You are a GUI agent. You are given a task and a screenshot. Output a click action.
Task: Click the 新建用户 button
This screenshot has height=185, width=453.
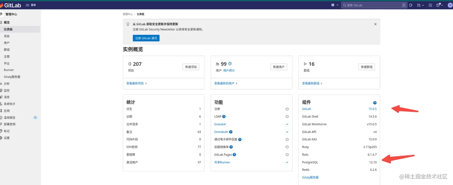tap(279, 67)
